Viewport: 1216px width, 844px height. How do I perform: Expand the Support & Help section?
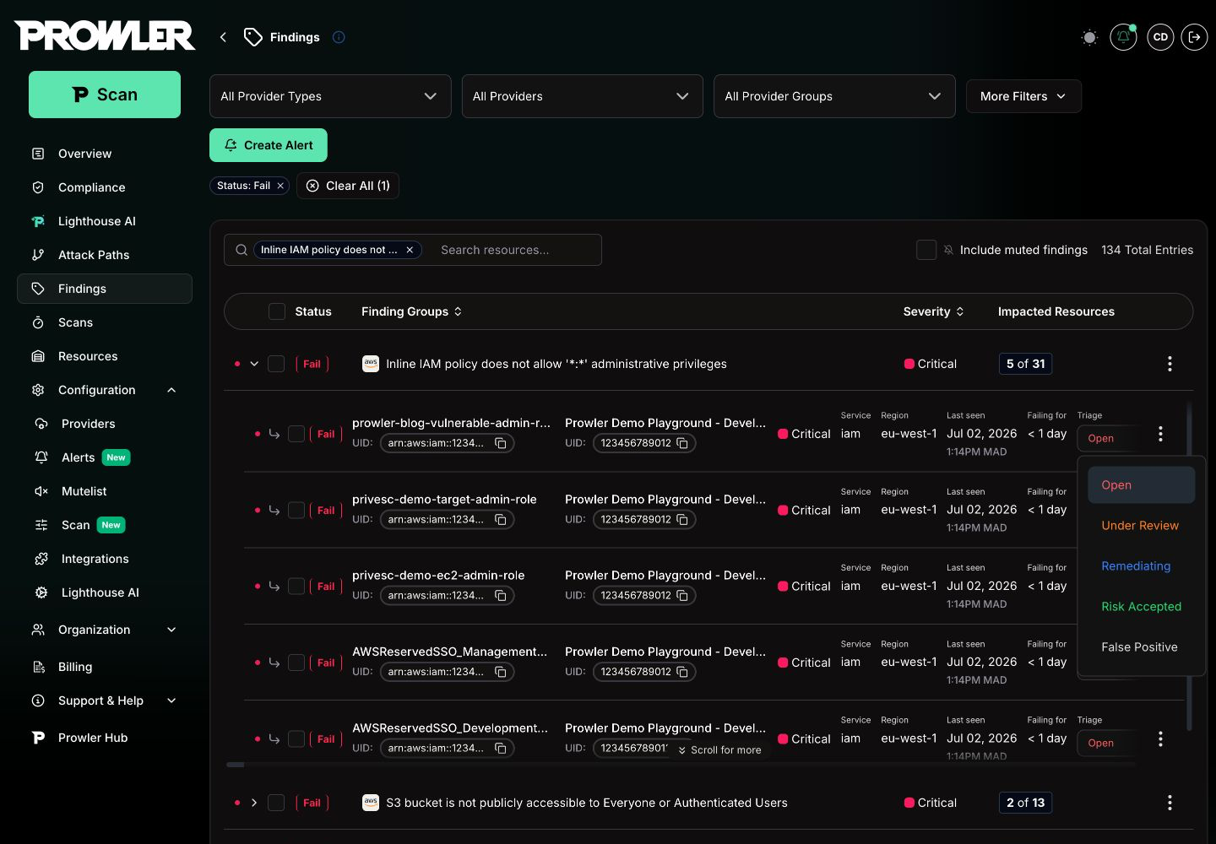171,701
